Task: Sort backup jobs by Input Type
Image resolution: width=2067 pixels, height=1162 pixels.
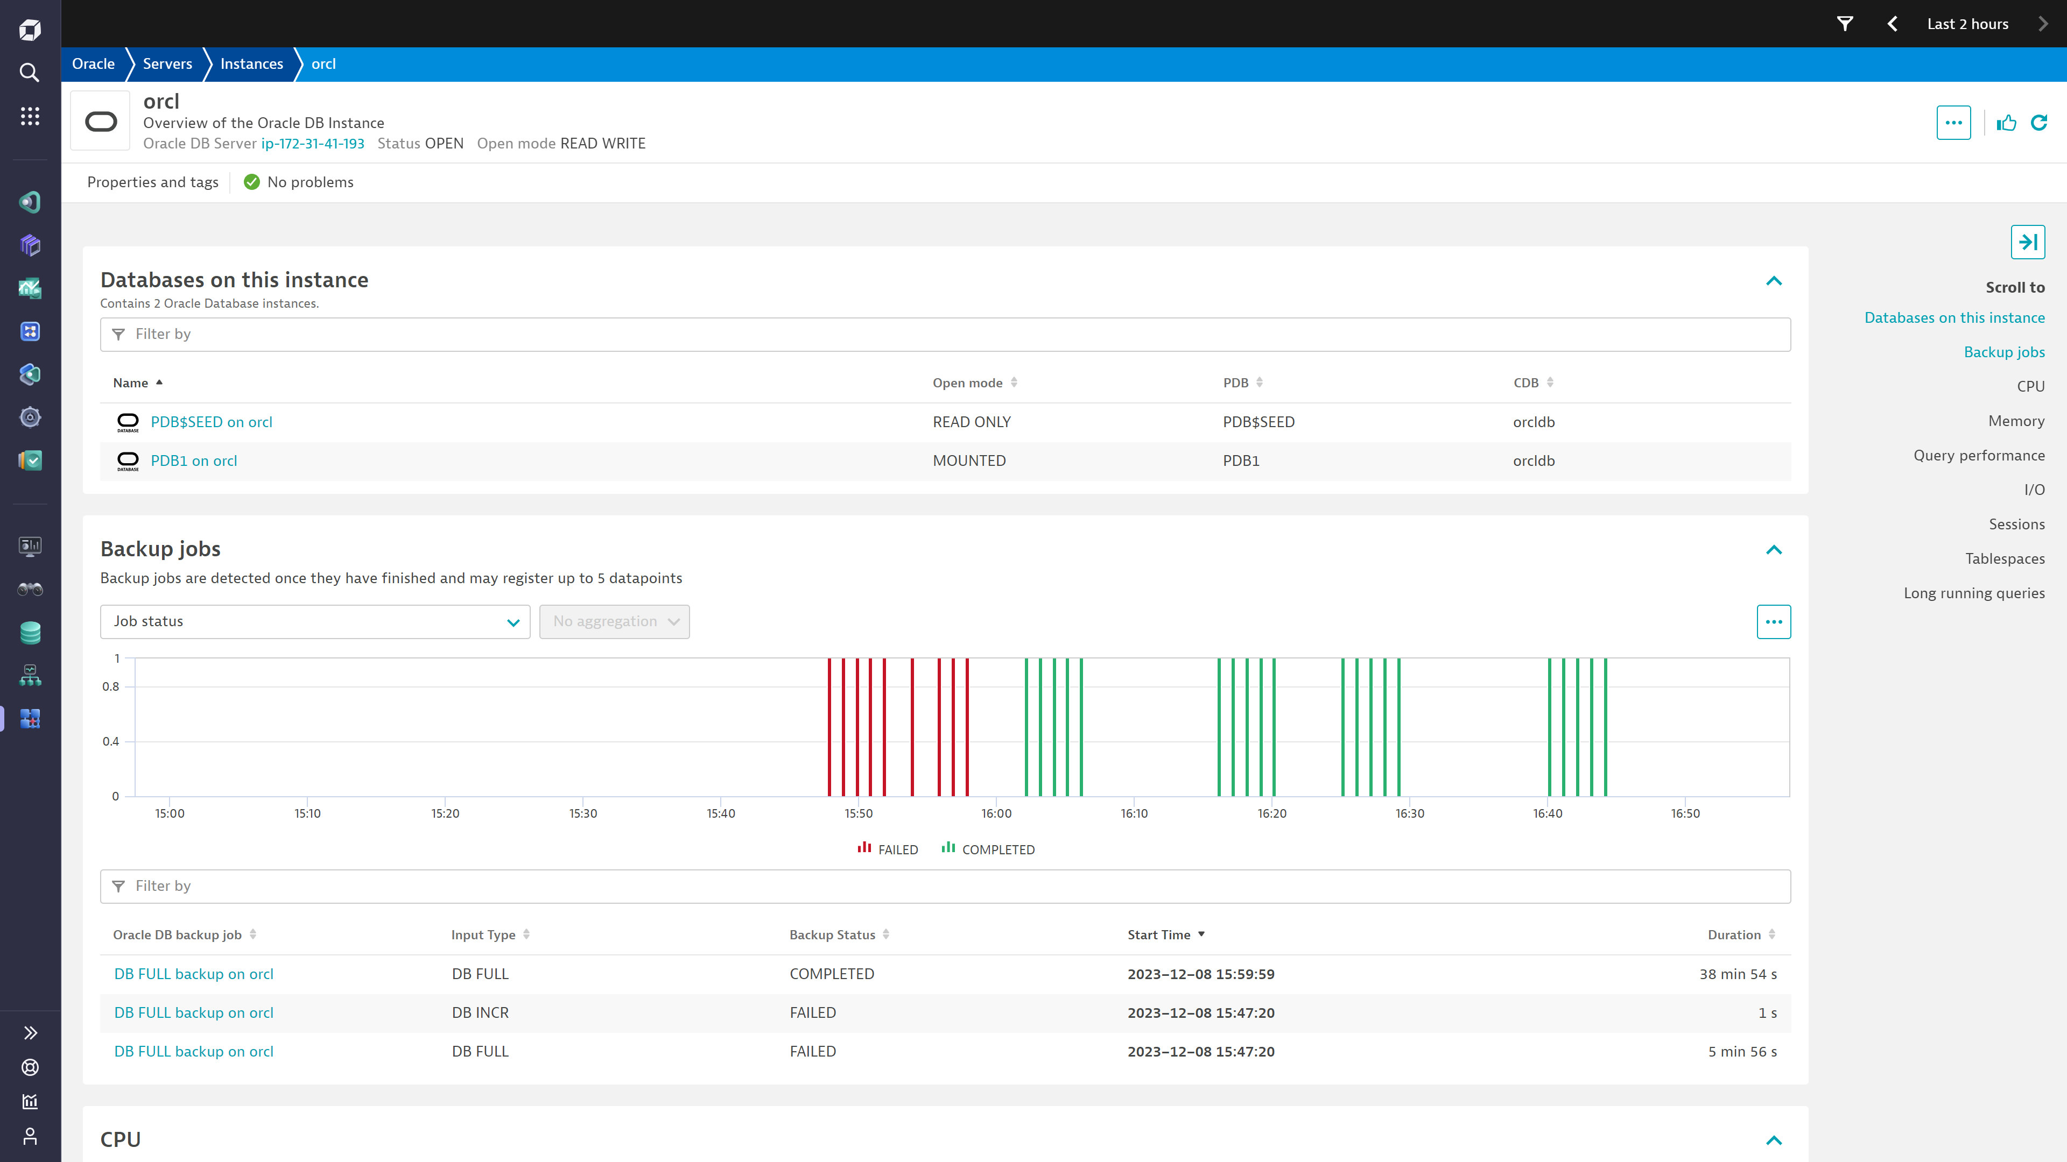Action: [490, 935]
